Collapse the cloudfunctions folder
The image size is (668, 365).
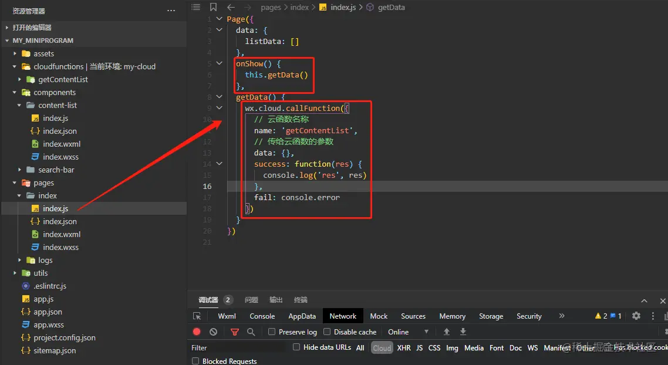click(15, 66)
